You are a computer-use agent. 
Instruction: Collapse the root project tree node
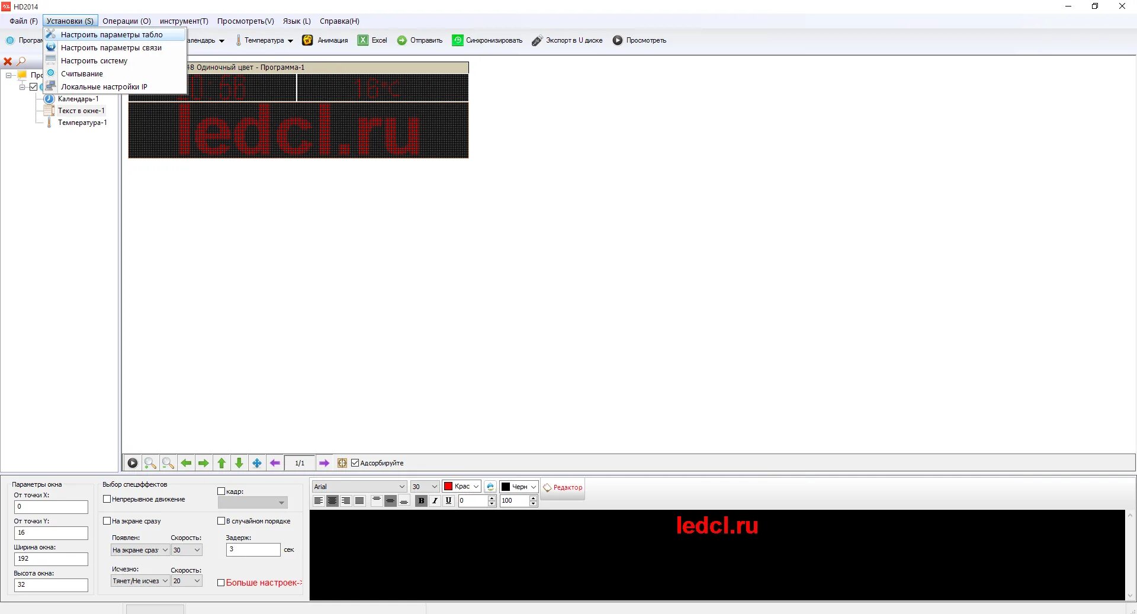pos(9,75)
